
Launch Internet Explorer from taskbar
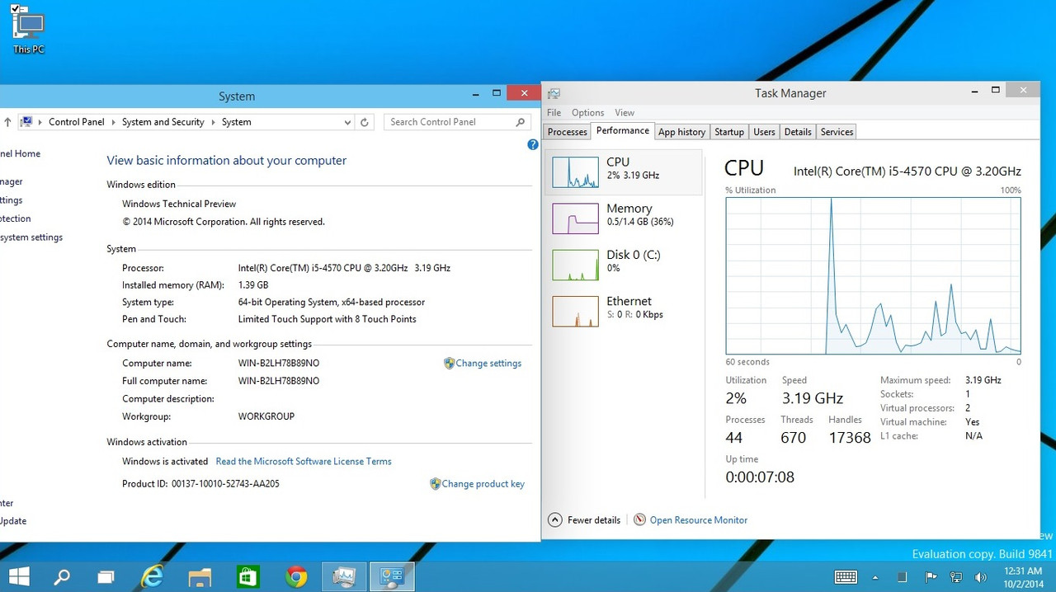[x=152, y=576]
